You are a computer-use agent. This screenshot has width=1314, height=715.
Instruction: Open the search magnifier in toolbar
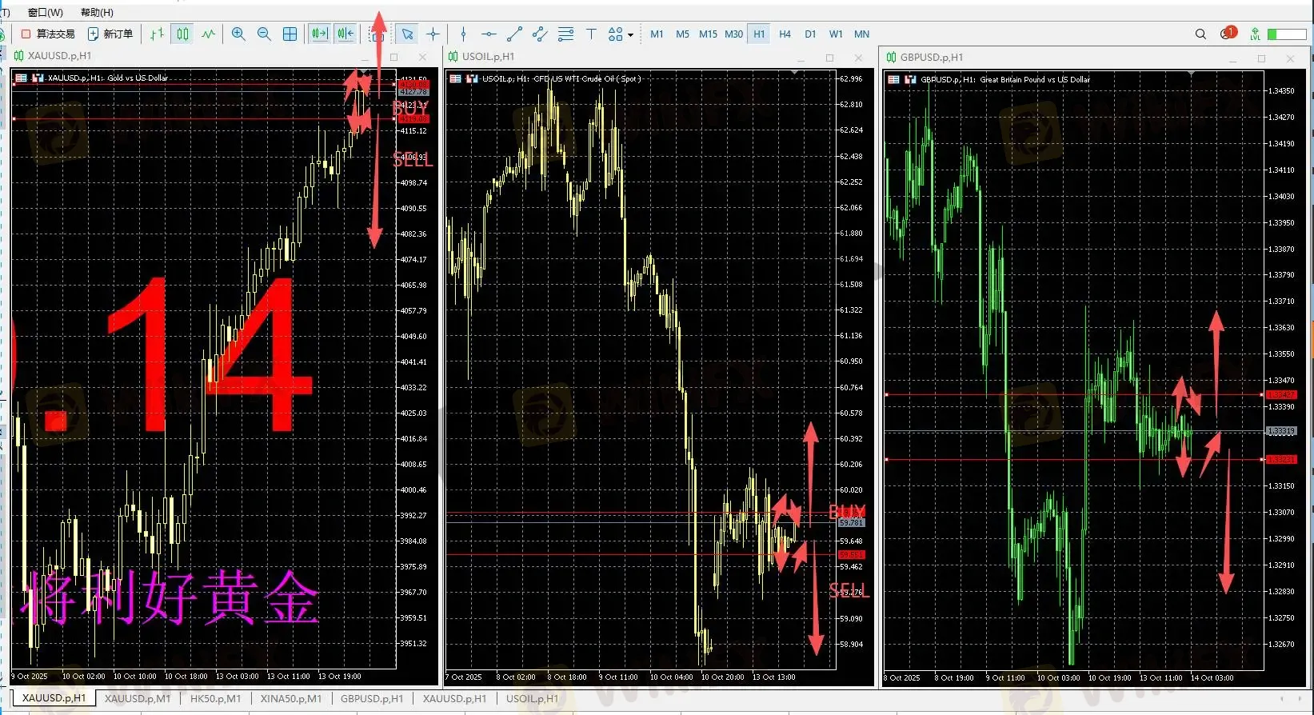(1200, 34)
